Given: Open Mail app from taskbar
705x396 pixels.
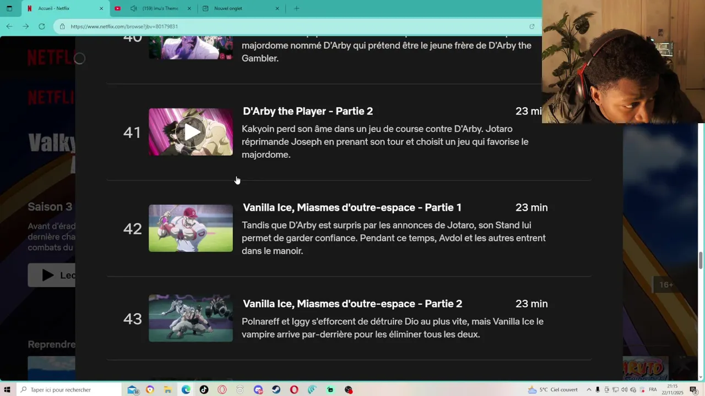Looking at the screenshot, I should pyautogui.click(x=133, y=389).
